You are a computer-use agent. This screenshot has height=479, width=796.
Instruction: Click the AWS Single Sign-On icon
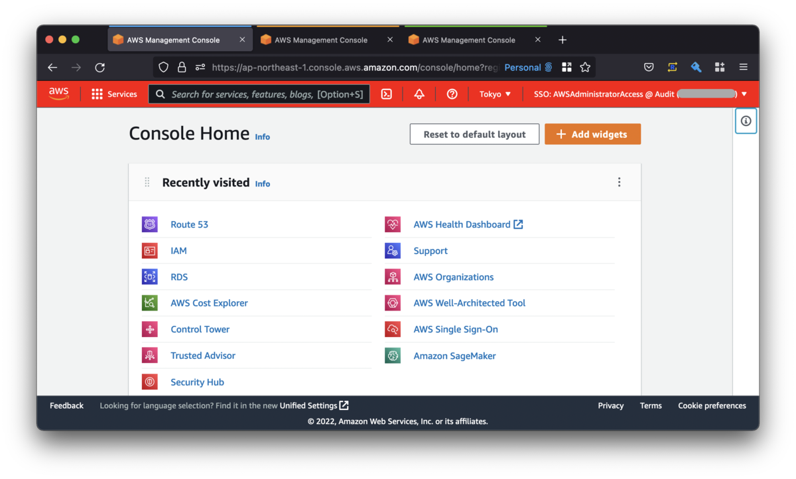point(393,329)
